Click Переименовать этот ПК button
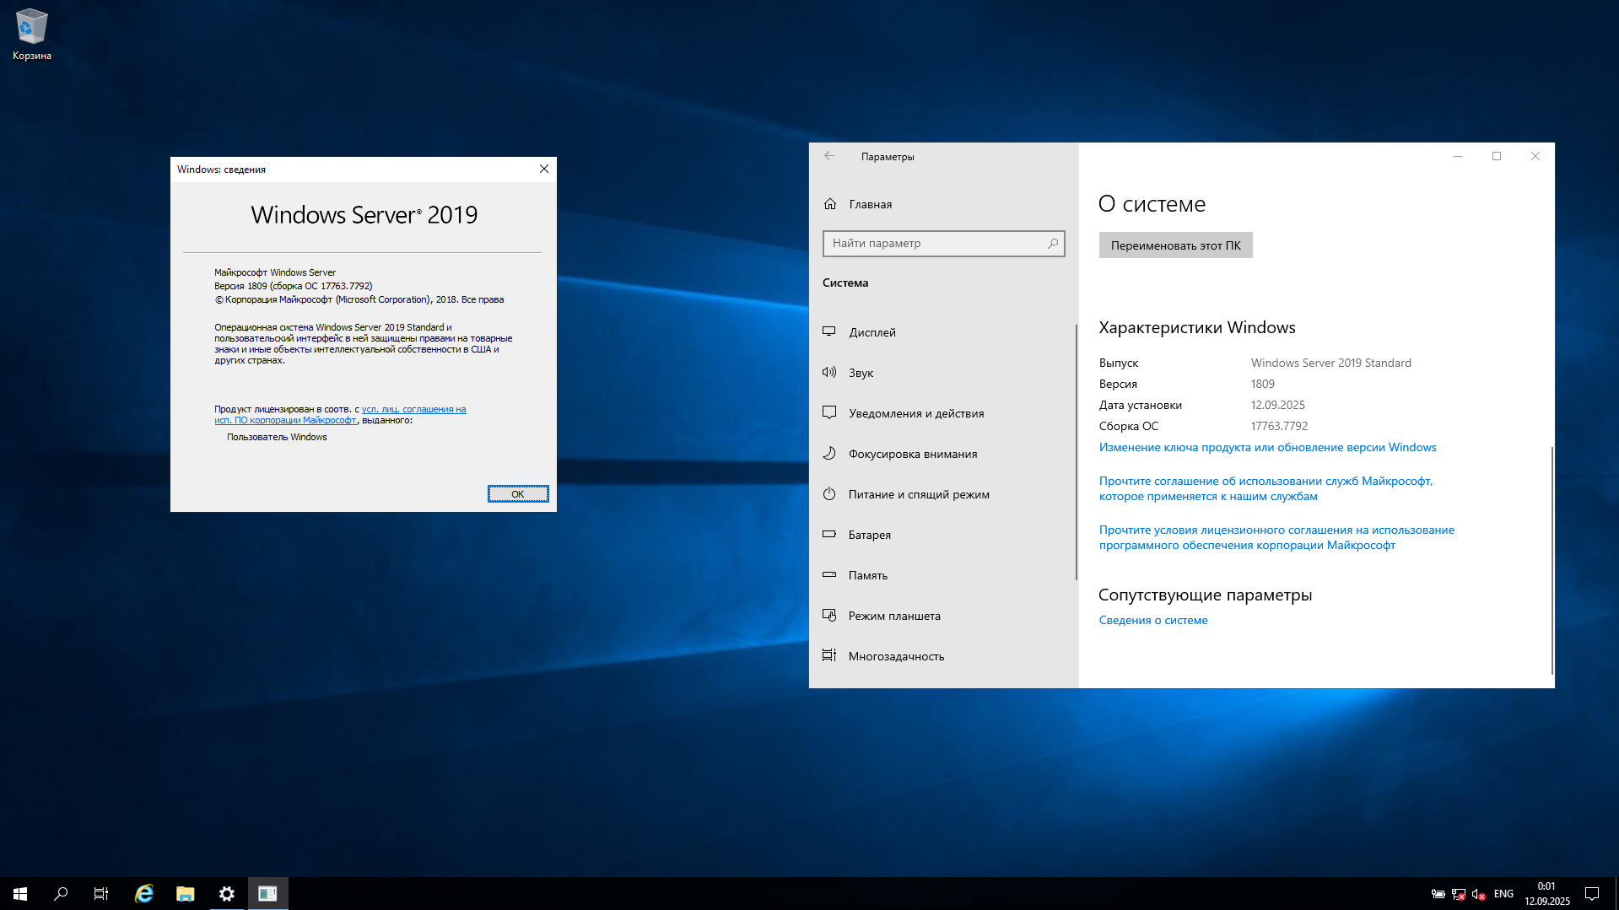 click(1175, 245)
